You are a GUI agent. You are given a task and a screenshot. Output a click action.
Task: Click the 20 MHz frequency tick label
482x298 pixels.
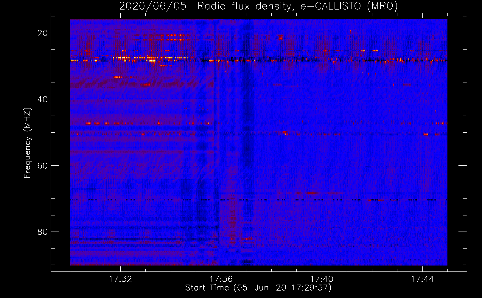coord(43,33)
